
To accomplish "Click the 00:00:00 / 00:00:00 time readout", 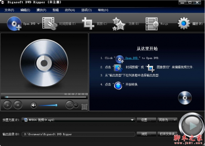I will (76, 94).
